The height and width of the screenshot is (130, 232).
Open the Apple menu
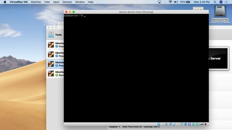tap(5, 2)
